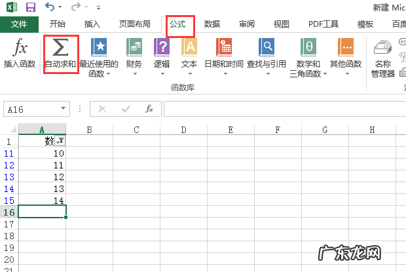Expand the 财务 dropdown arrow
Screen dimensions: 406x272
(135, 74)
